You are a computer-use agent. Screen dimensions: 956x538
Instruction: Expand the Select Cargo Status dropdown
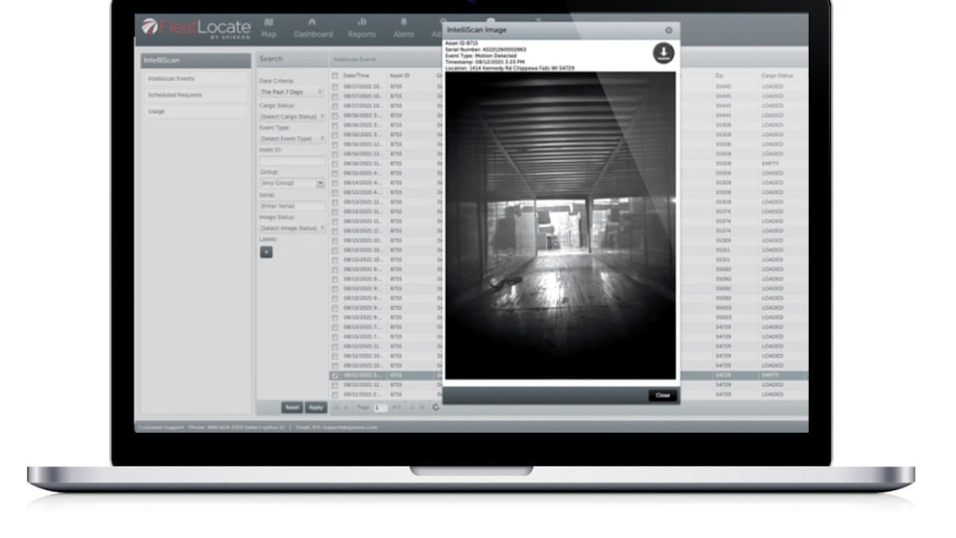[x=293, y=116]
